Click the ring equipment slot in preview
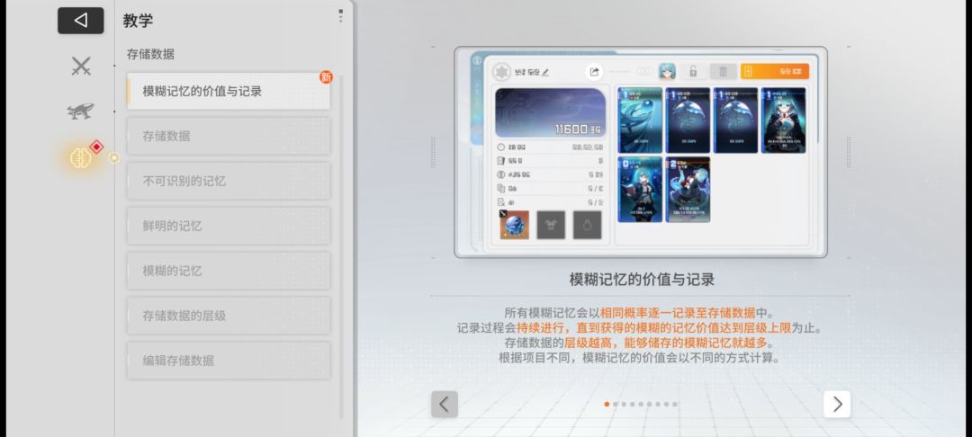The image size is (972, 437). [587, 226]
